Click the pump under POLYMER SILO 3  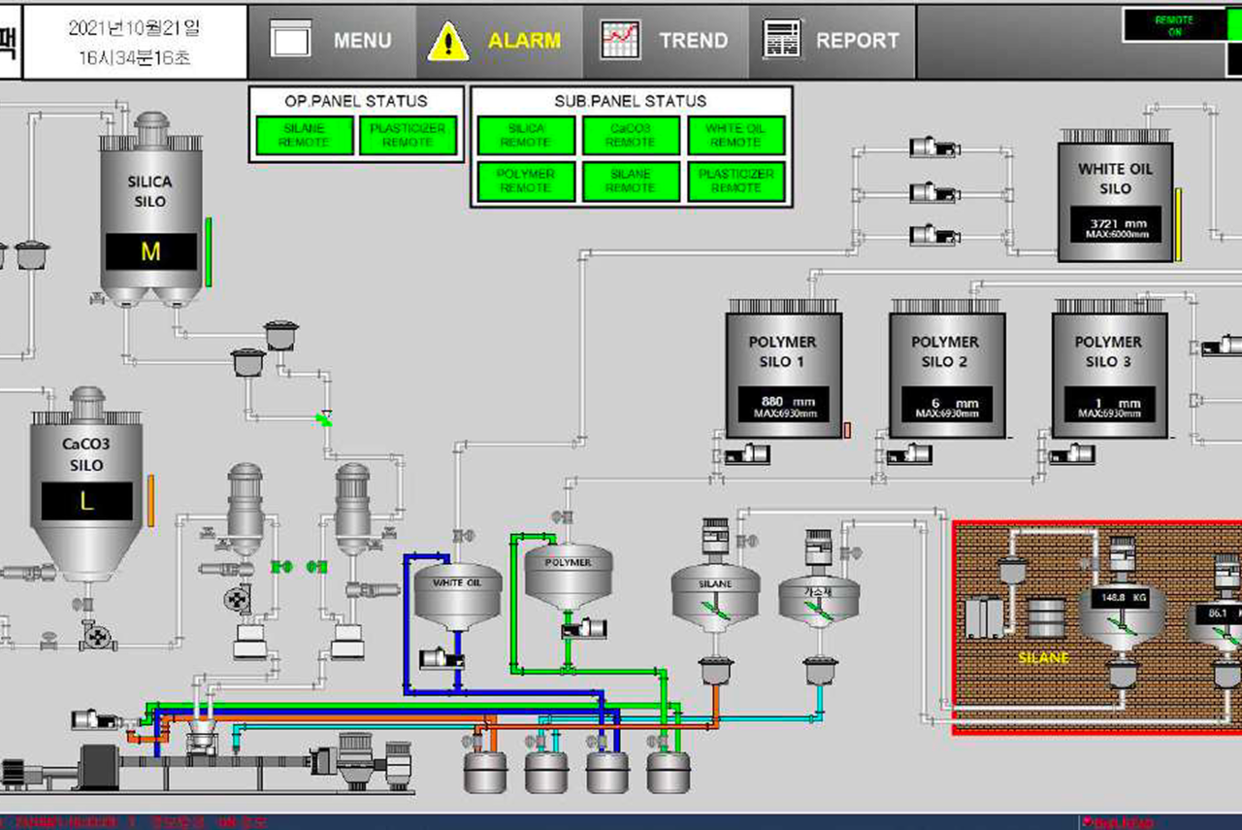point(1072,453)
